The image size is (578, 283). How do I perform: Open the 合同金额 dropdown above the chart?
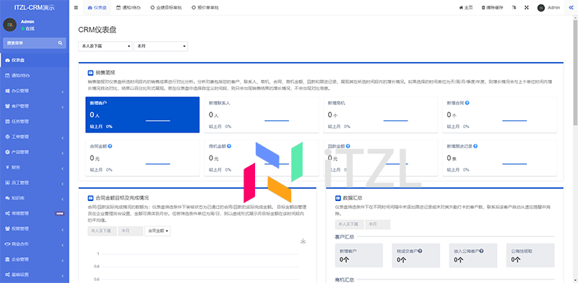(x=158, y=231)
